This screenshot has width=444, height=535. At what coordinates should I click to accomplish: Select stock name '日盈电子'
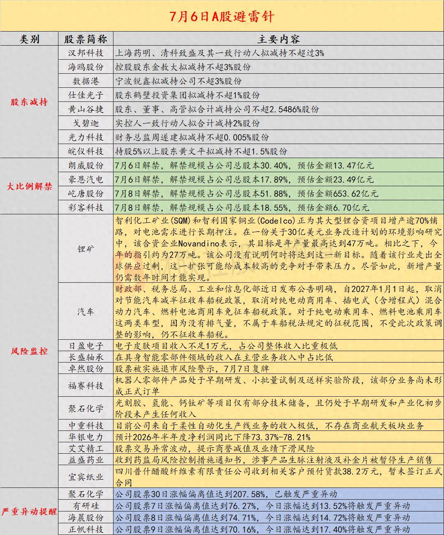(86, 346)
